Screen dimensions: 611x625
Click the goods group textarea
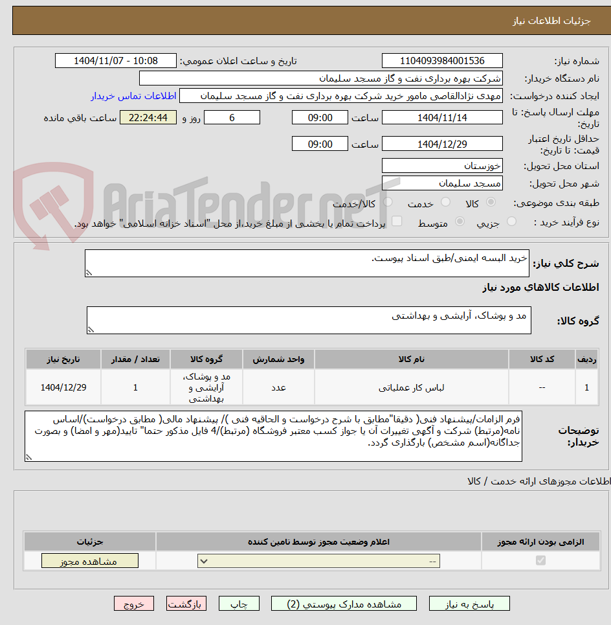click(x=309, y=320)
